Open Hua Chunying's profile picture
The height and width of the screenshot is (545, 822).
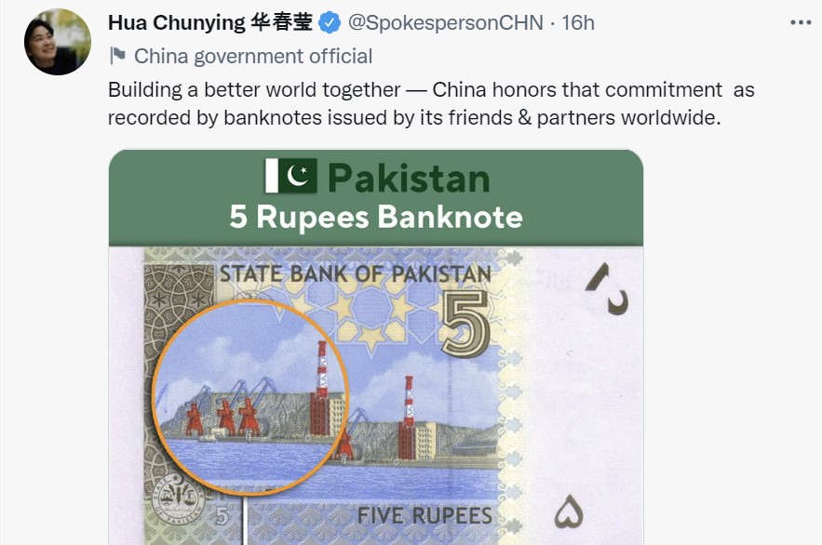[58, 42]
